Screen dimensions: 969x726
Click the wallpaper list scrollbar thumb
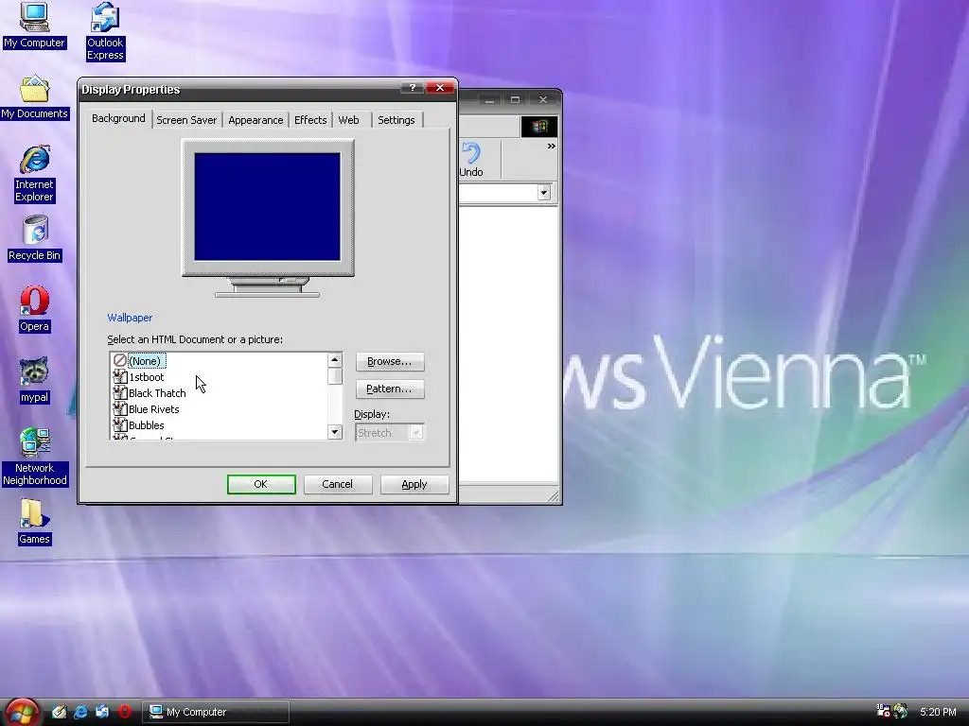point(335,376)
